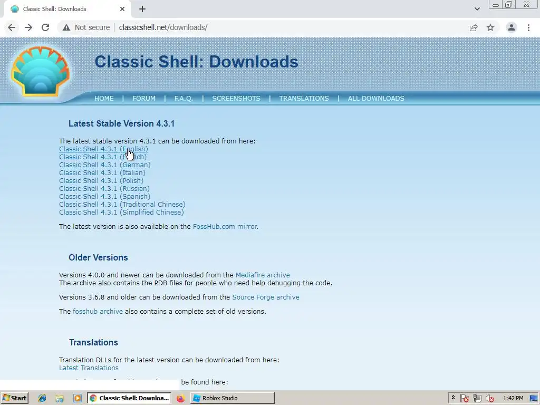Viewport: 540px width, 405px height.
Task: Open the Source Forge archive link
Action: (x=266, y=297)
